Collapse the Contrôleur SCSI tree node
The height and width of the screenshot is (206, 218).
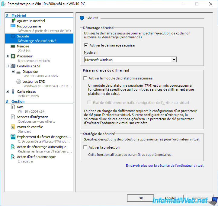[x=8, y=66]
